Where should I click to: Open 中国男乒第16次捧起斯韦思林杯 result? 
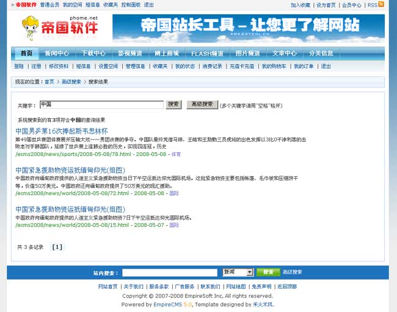click(x=62, y=131)
